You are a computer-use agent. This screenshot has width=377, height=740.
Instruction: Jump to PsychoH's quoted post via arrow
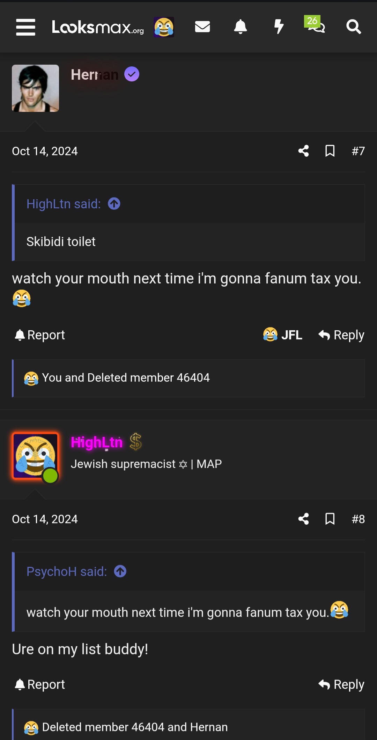click(x=119, y=571)
